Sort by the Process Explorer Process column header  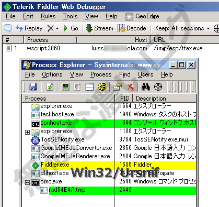(68, 99)
